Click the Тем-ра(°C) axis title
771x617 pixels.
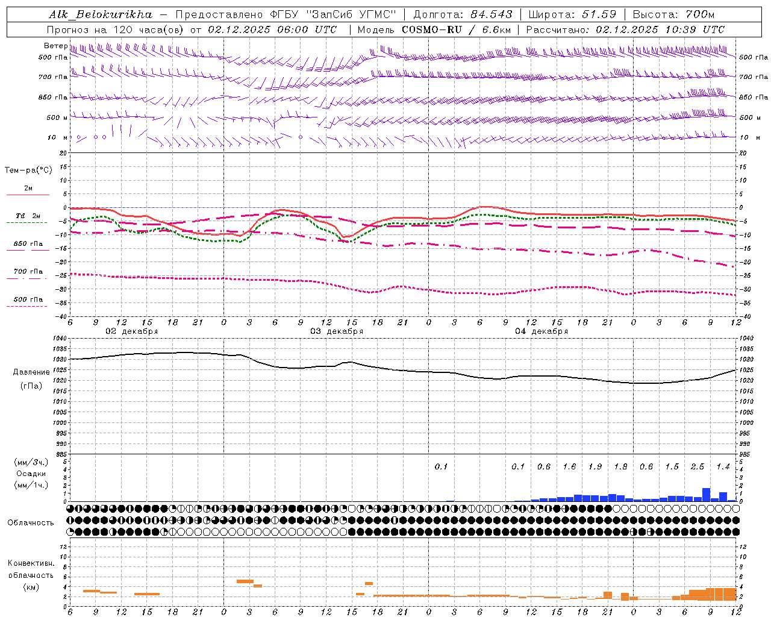[x=28, y=171]
